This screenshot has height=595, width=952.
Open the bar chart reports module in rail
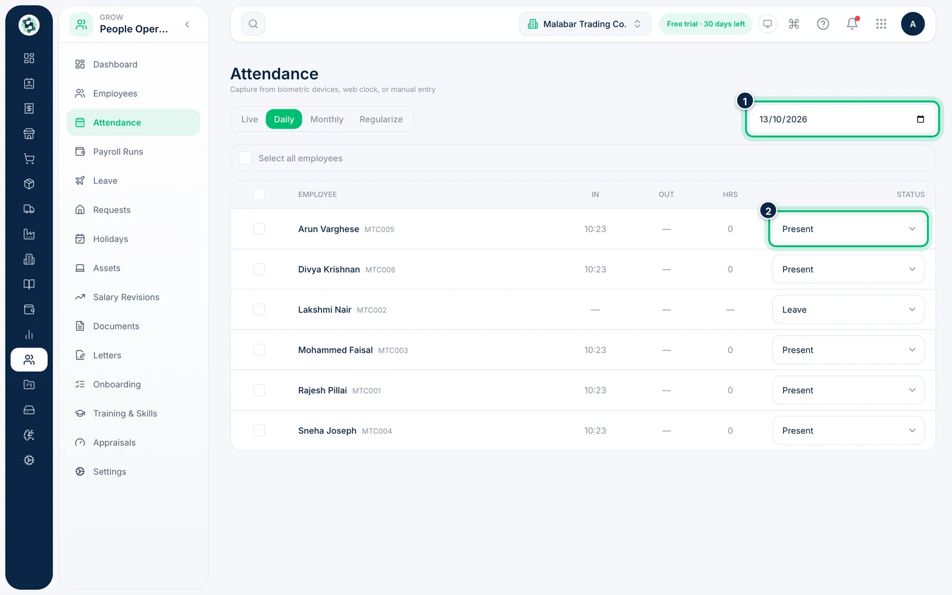(29, 334)
